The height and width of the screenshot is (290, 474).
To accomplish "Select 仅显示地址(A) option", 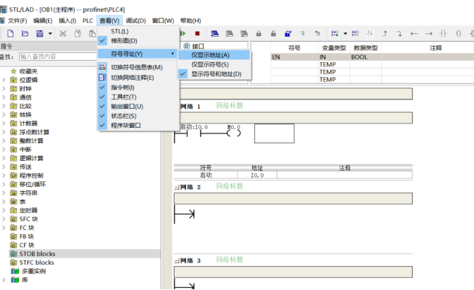I will [x=214, y=55].
